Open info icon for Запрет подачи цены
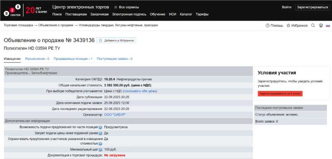 100,133
